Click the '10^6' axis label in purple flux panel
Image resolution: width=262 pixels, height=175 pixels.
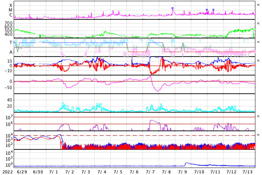[9, 124]
